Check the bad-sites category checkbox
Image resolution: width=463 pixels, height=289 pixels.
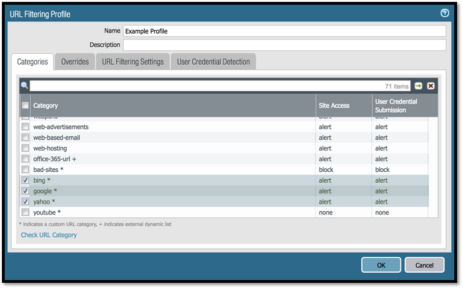(25, 169)
